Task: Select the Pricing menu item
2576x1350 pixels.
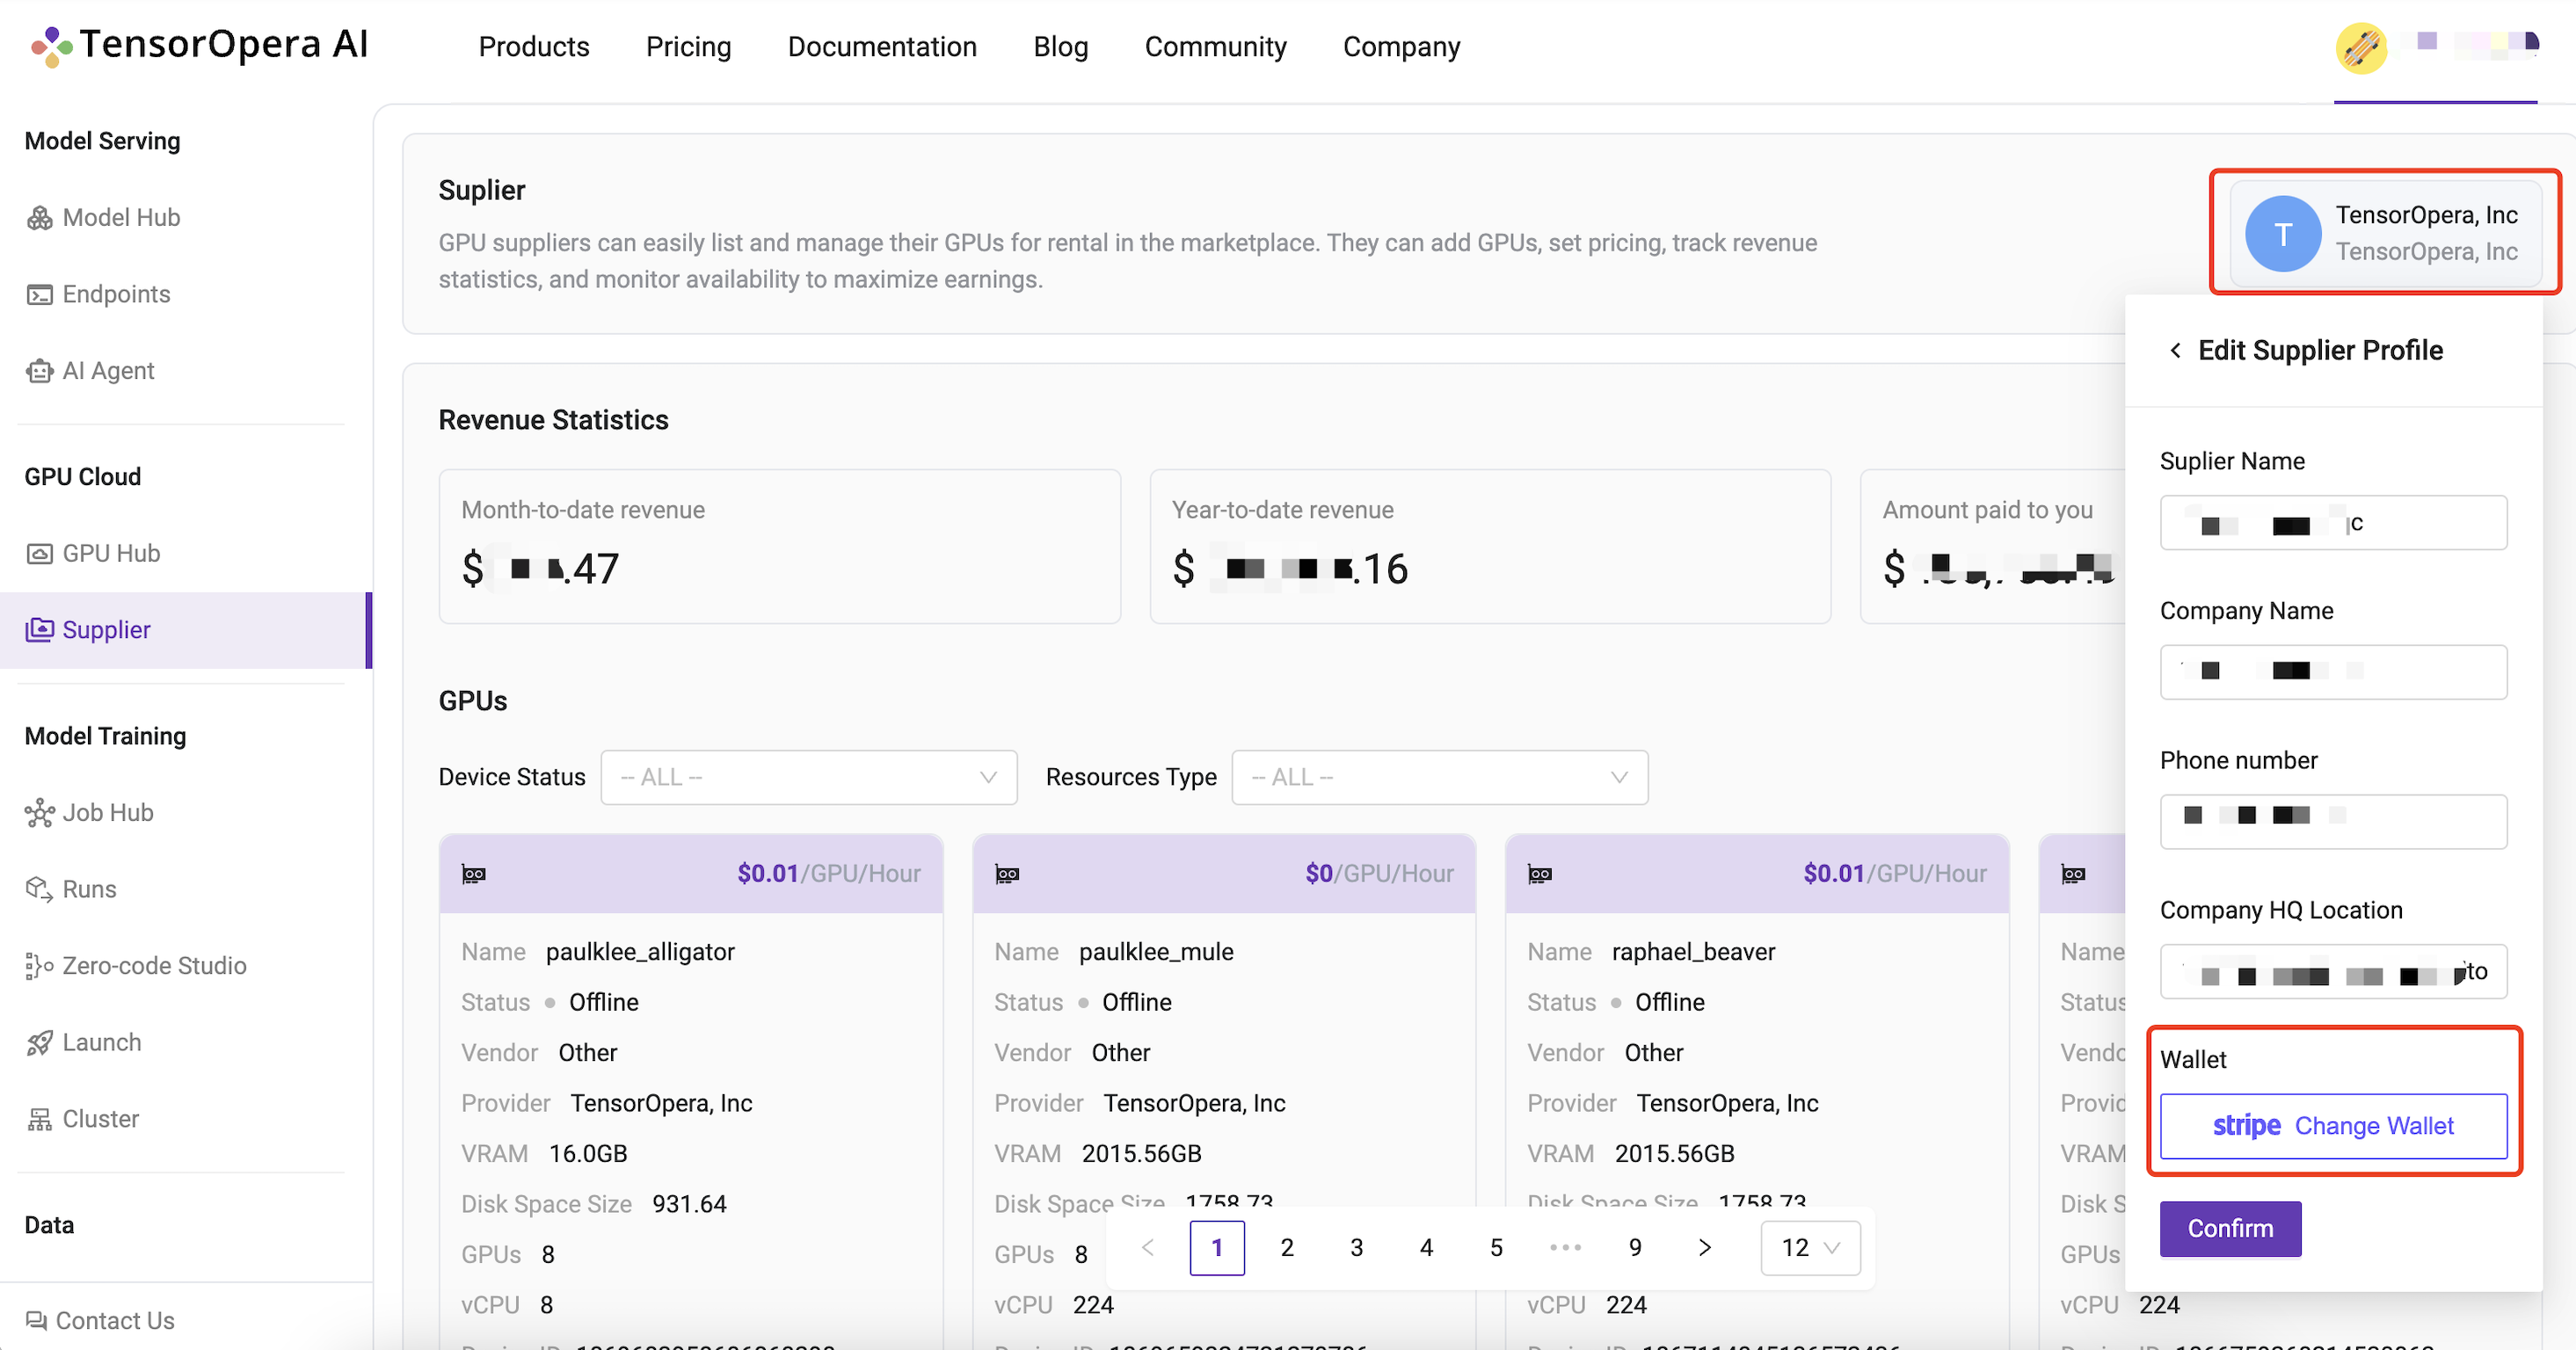Action: pos(688,46)
